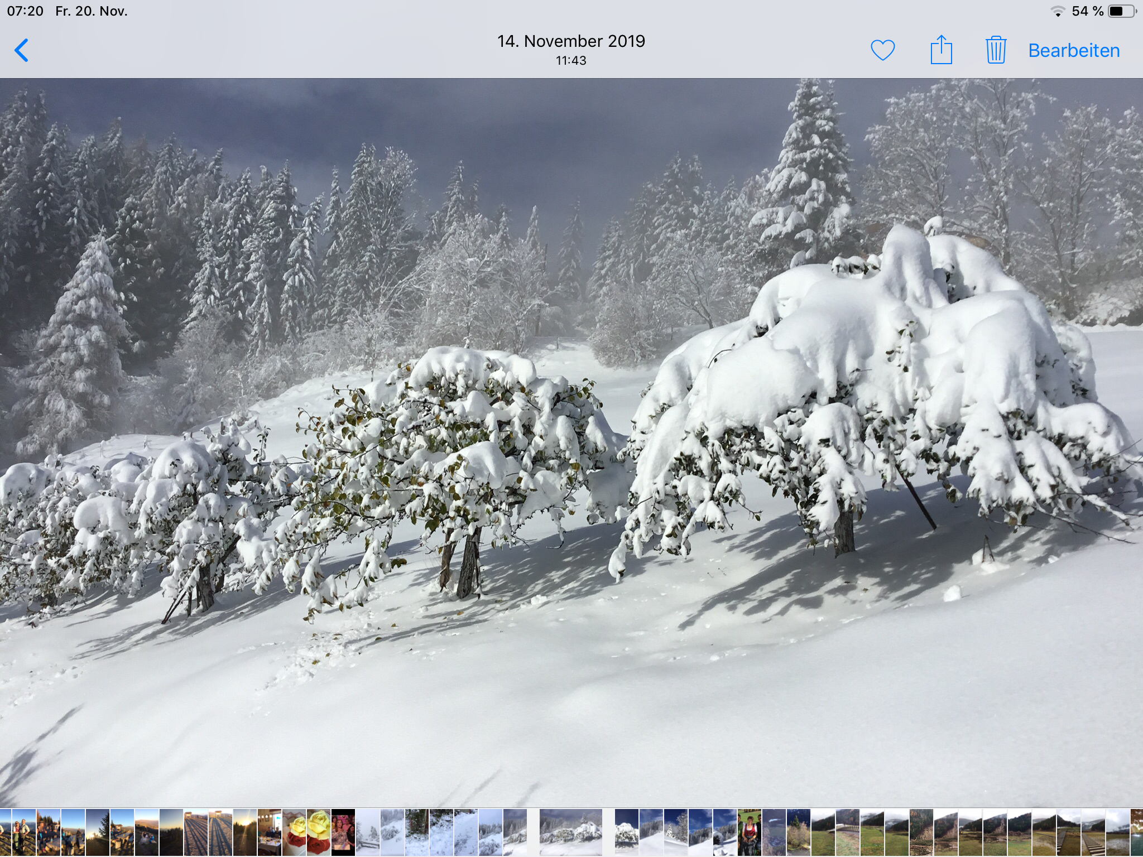This screenshot has width=1143, height=857.
Task: Tap the battery indicator icon
Action: (x=1122, y=11)
